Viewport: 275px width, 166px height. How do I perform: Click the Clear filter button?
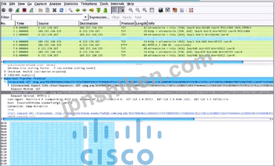116,17
